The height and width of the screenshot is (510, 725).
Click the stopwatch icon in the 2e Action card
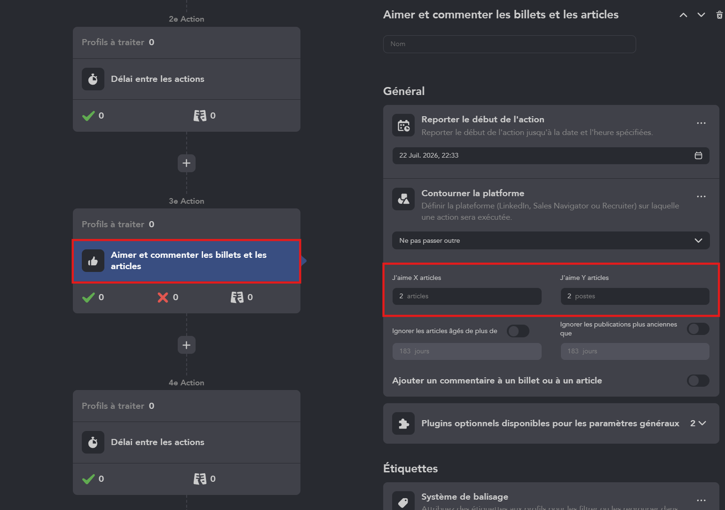tap(93, 79)
